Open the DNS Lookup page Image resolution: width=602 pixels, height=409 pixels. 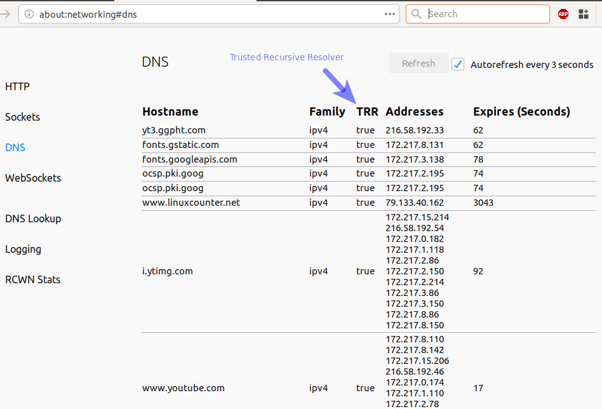click(x=33, y=218)
